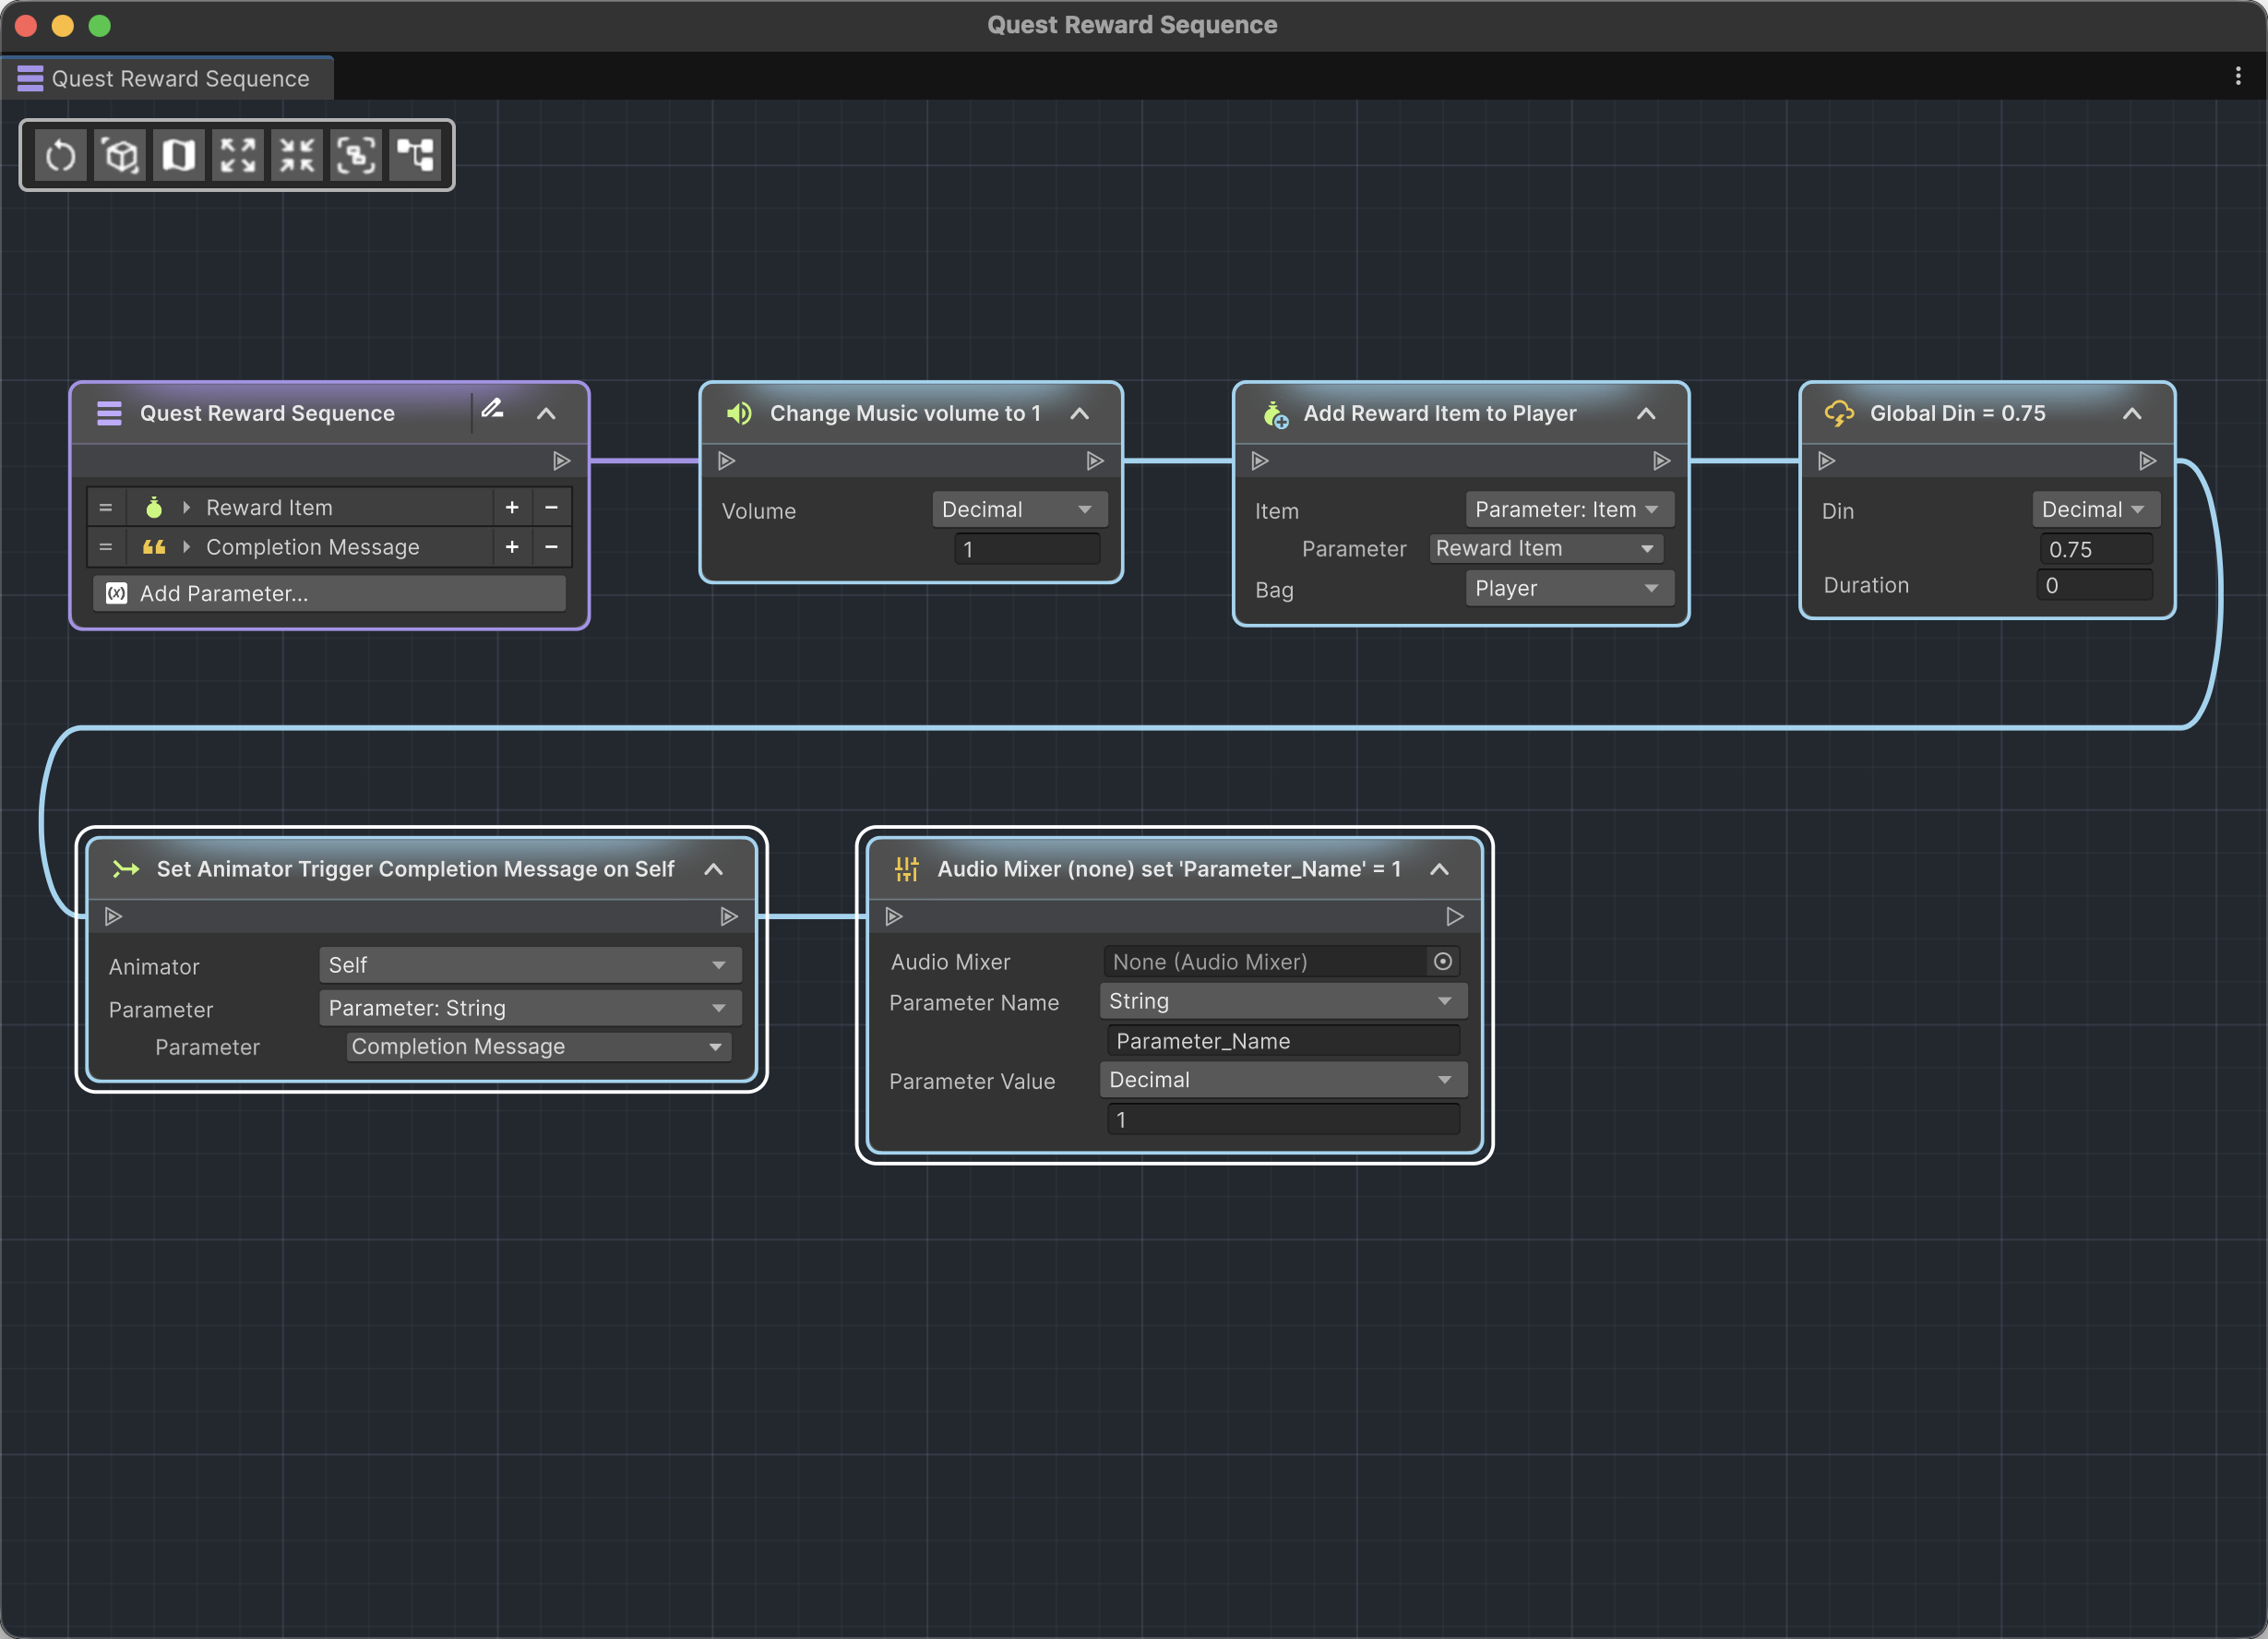
Task: Collapse the Change Music volume node
Action: tap(1079, 413)
